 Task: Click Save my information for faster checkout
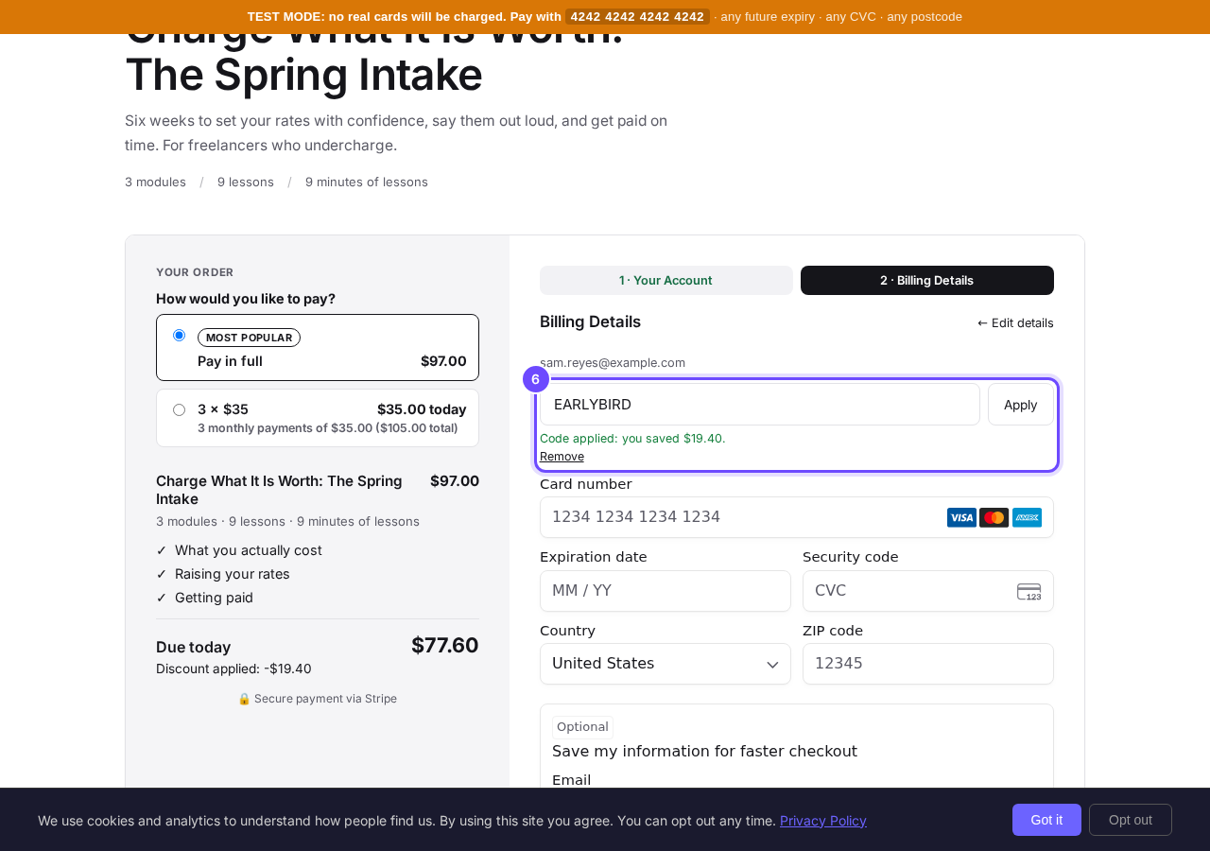[x=704, y=752]
